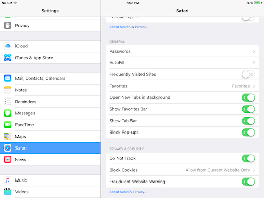Open About Search & Privacy link
Screen dimensions: 264x198
tap(129, 27)
